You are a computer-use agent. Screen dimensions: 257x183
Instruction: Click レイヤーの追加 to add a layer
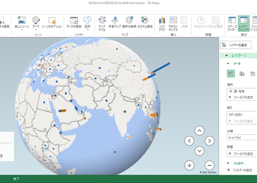coord(236,45)
